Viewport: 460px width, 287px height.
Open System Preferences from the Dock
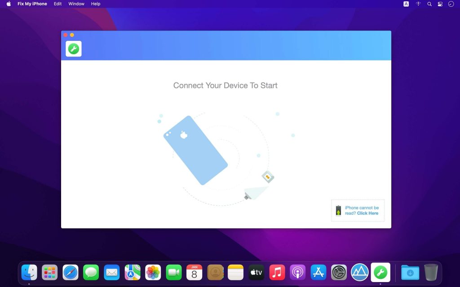(x=339, y=272)
